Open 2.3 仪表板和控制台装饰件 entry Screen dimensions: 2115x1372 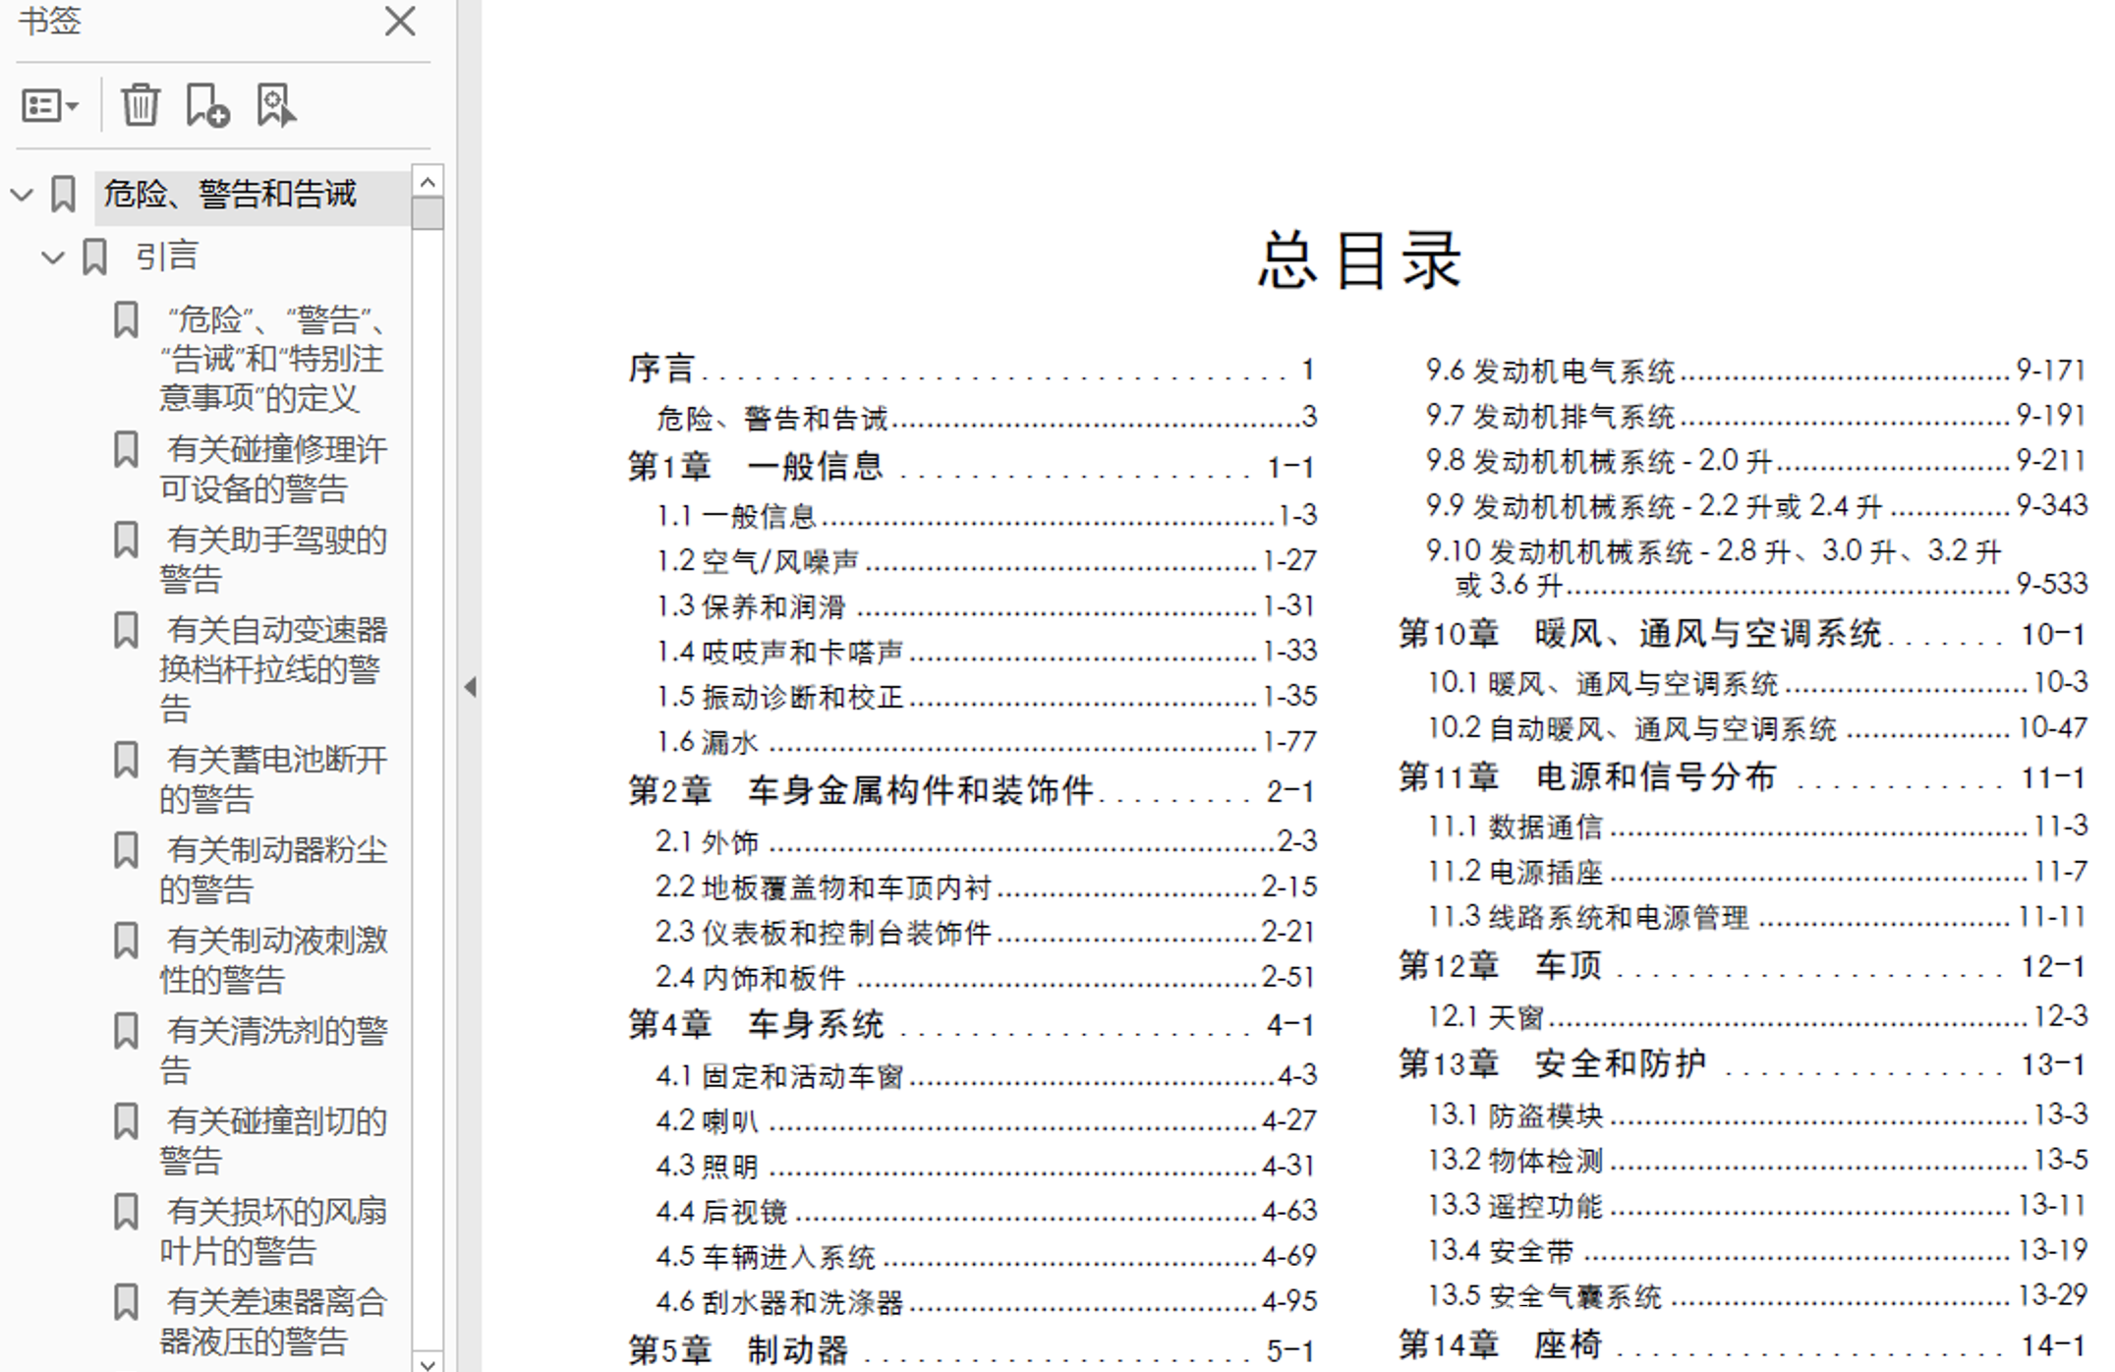click(x=987, y=933)
